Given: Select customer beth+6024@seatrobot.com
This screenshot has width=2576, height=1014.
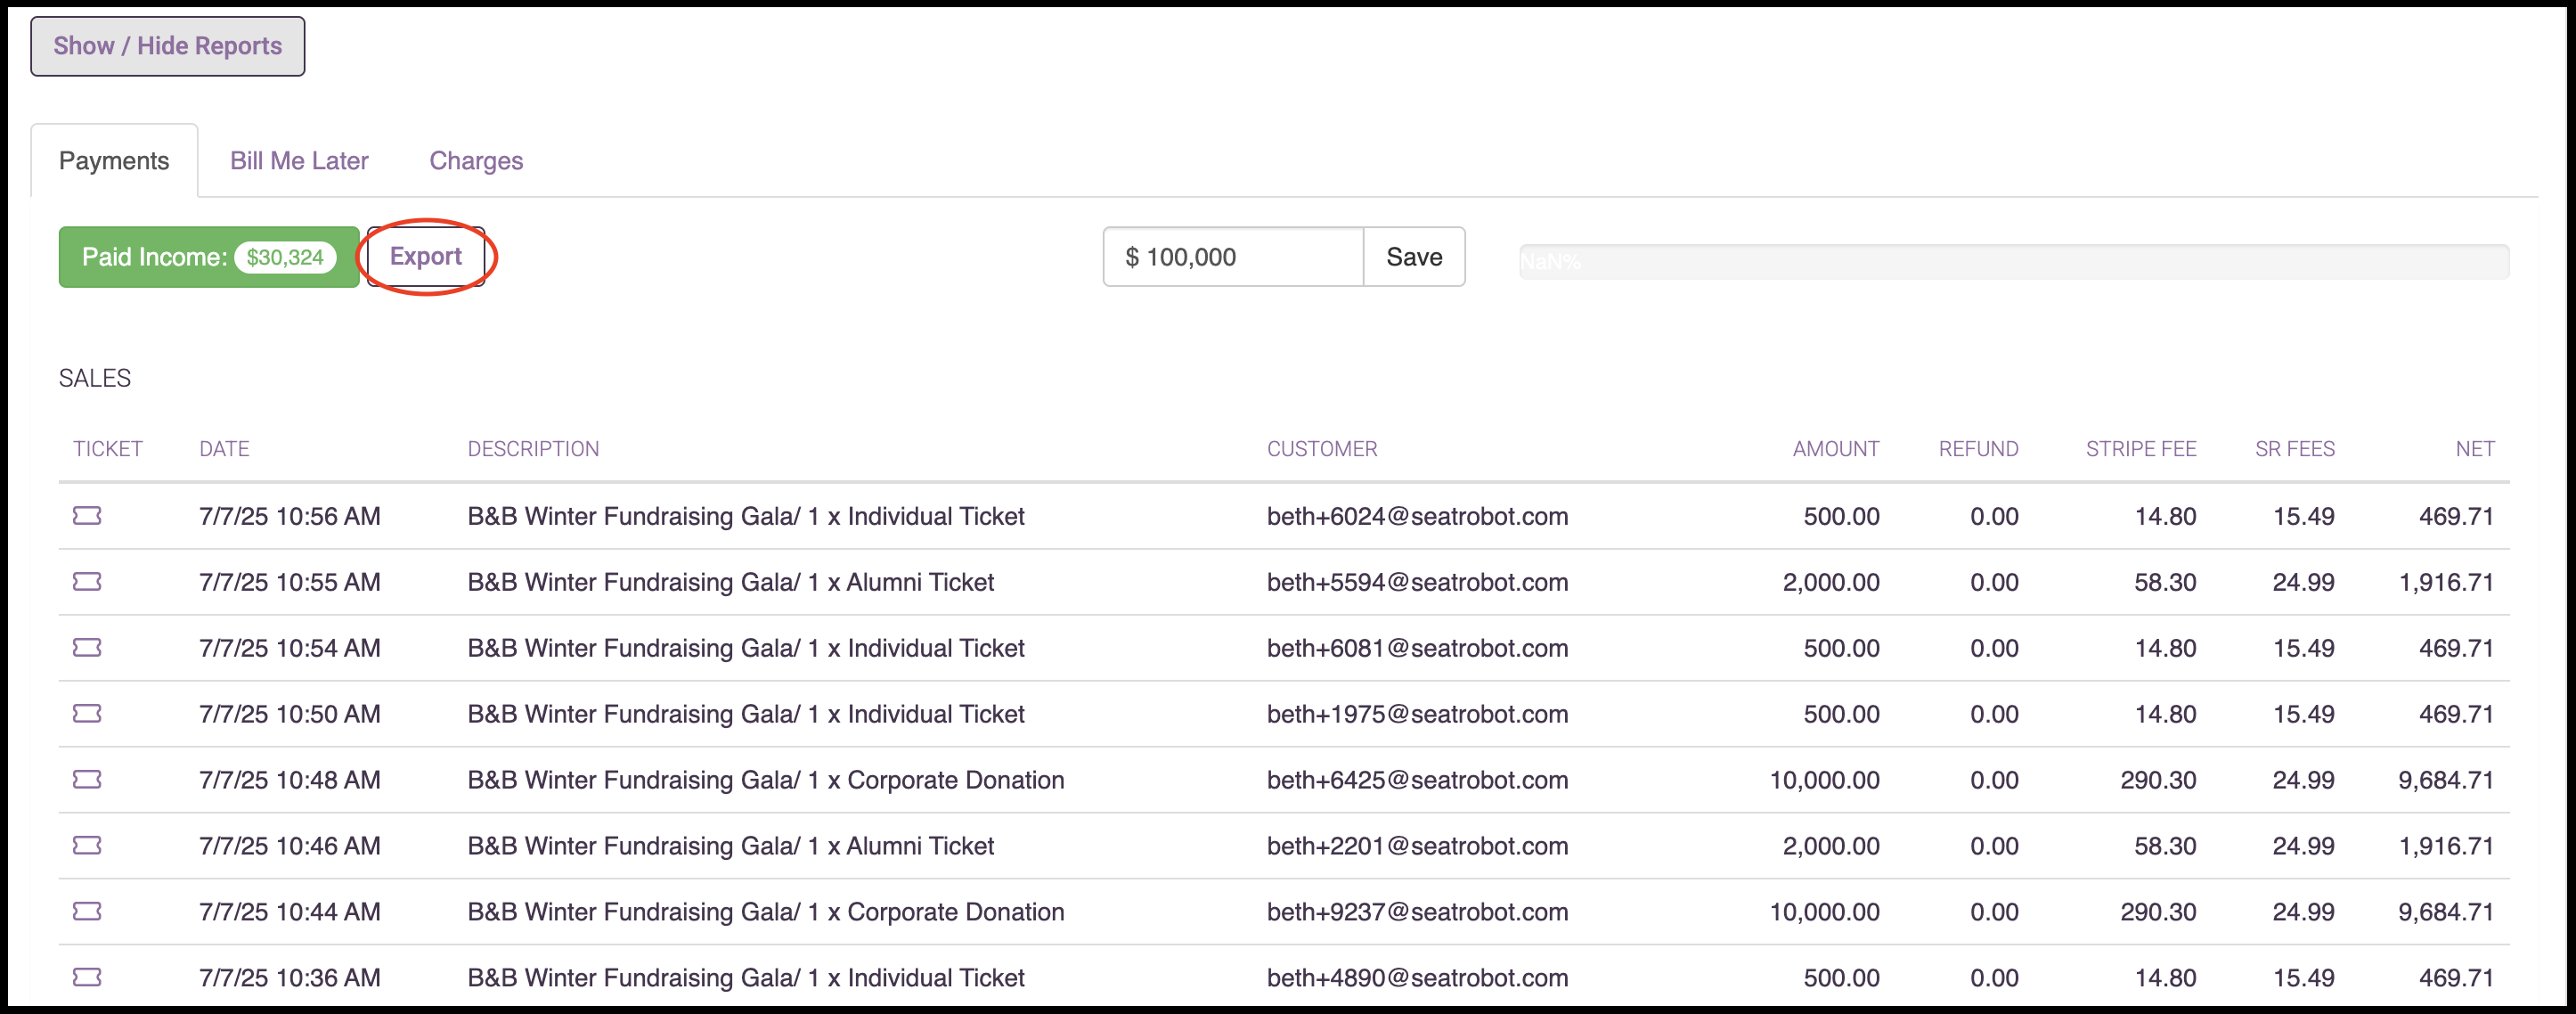Looking at the screenshot, I should click(x=1417, y=516).
